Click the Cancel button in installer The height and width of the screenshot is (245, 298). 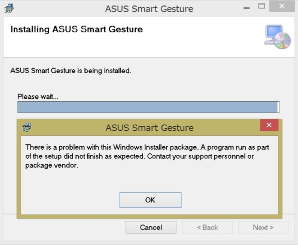pos(151,227)
